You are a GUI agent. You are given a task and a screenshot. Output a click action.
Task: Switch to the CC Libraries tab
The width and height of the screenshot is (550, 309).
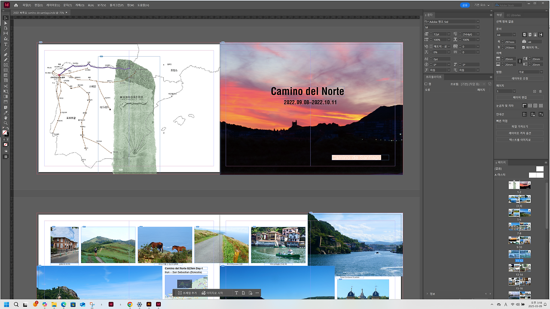pyautogui.click(x=513, y=15)
